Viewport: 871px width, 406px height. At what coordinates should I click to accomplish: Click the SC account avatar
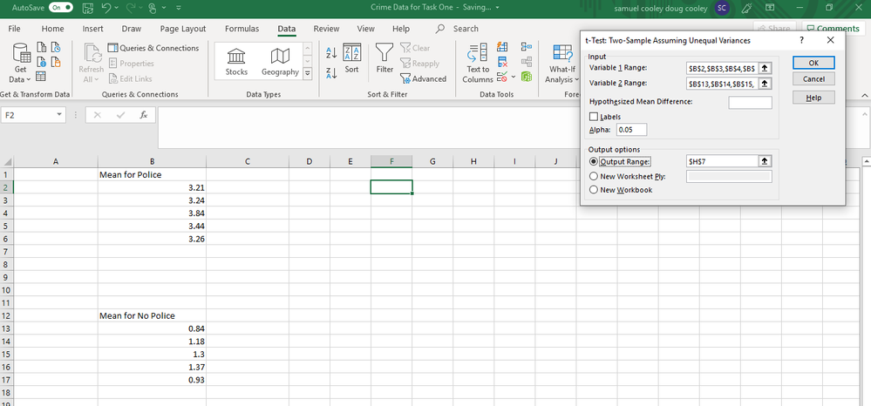click(x=722, y=8)
